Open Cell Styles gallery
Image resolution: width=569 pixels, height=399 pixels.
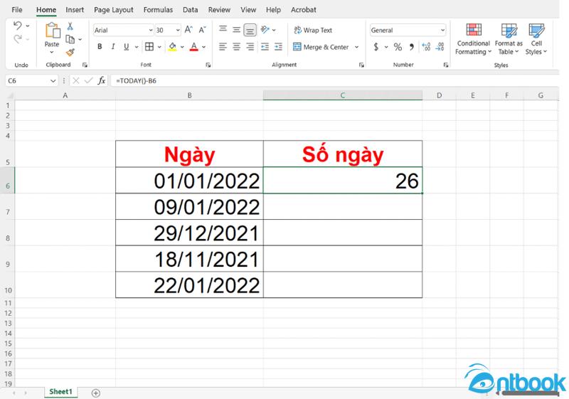point(536,39)
